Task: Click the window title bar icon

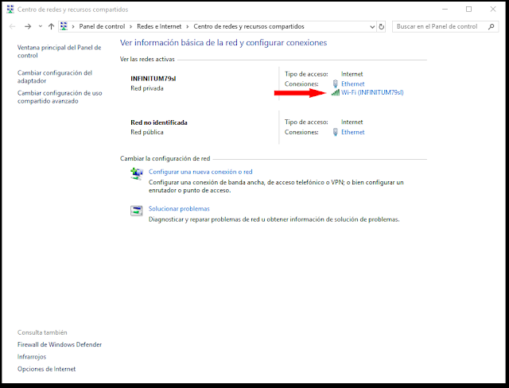Action: coord(10,10)
